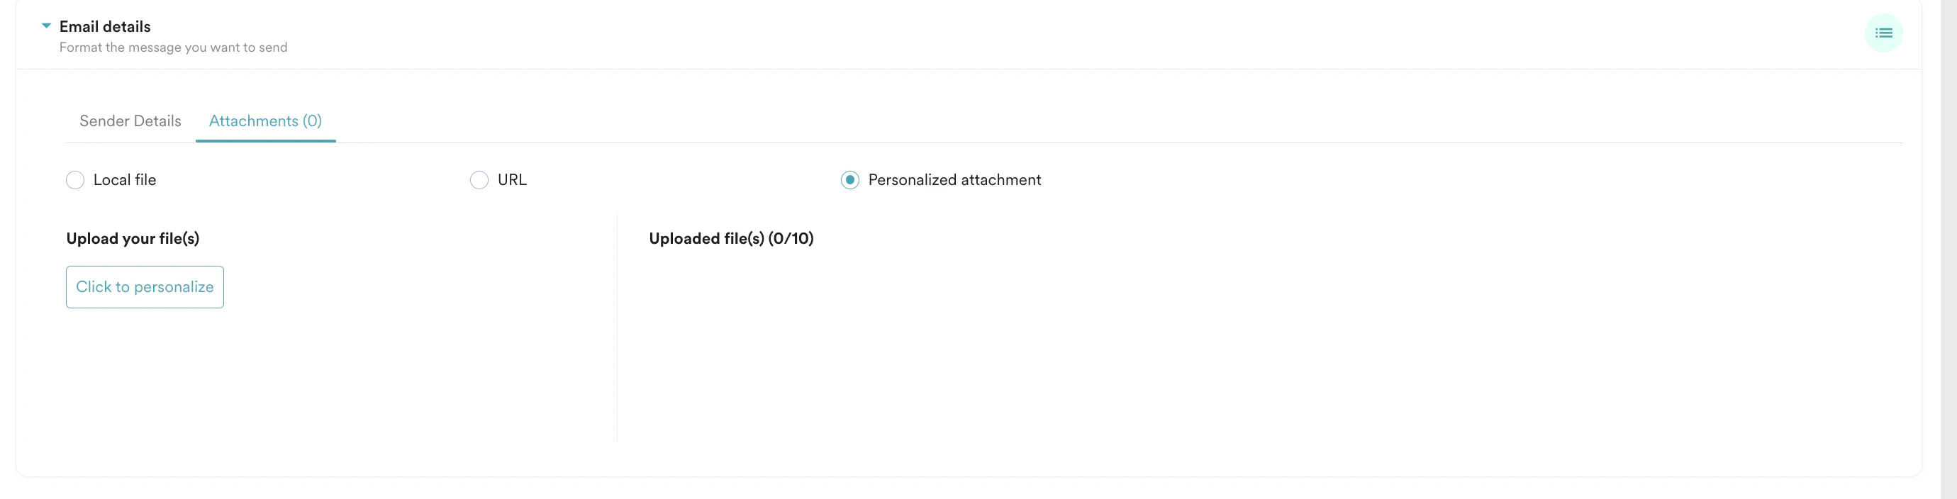Open the list icon in the top-right corner
1957x499 pixels.
tap(1883, 33)
